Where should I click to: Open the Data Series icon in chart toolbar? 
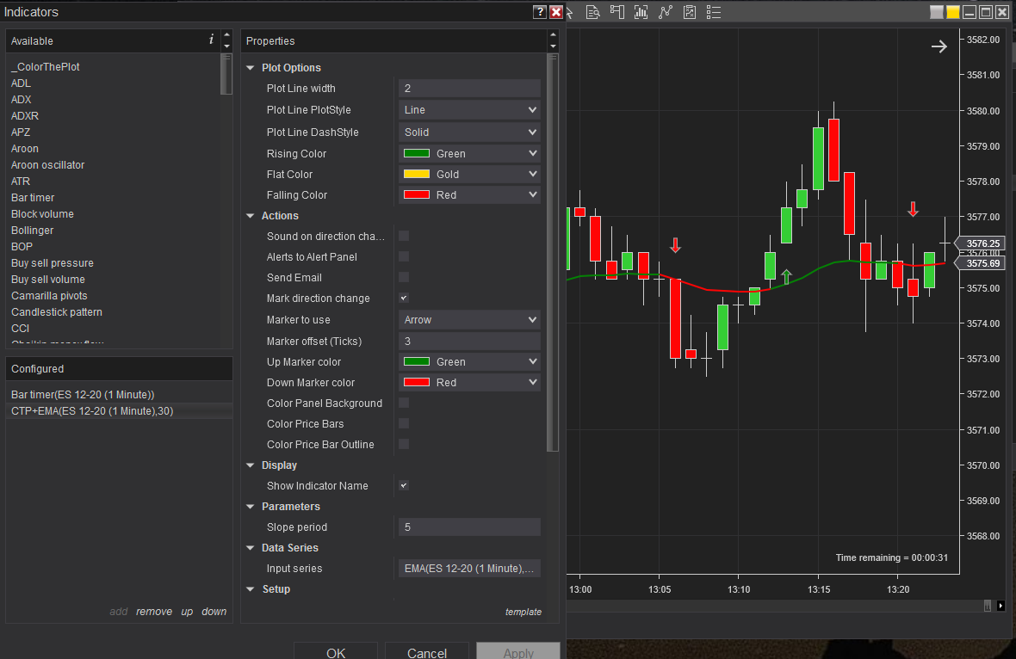pos(592,12)
